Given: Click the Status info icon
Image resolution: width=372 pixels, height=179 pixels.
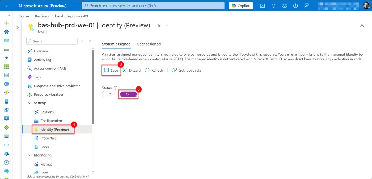Looking at the screenshot, I should pos(116,88).
